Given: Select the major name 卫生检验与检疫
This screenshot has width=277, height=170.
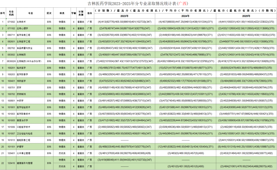Looking at the screenshot, I should coord(25,134).
